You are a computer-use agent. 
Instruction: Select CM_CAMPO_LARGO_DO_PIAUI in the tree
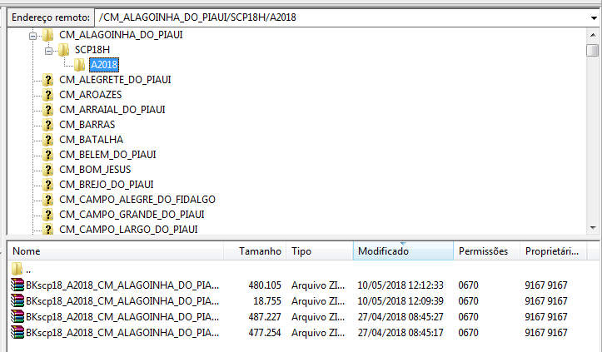[x=128, y=230]
